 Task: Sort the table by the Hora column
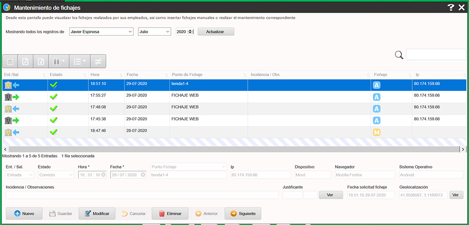(x=106, y=75)
